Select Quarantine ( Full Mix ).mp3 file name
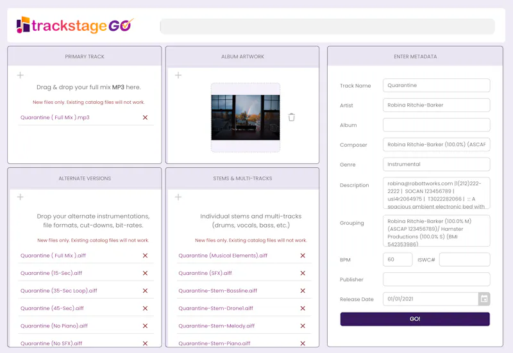Viewport: 513px width, 353px height. coord(55,117)
